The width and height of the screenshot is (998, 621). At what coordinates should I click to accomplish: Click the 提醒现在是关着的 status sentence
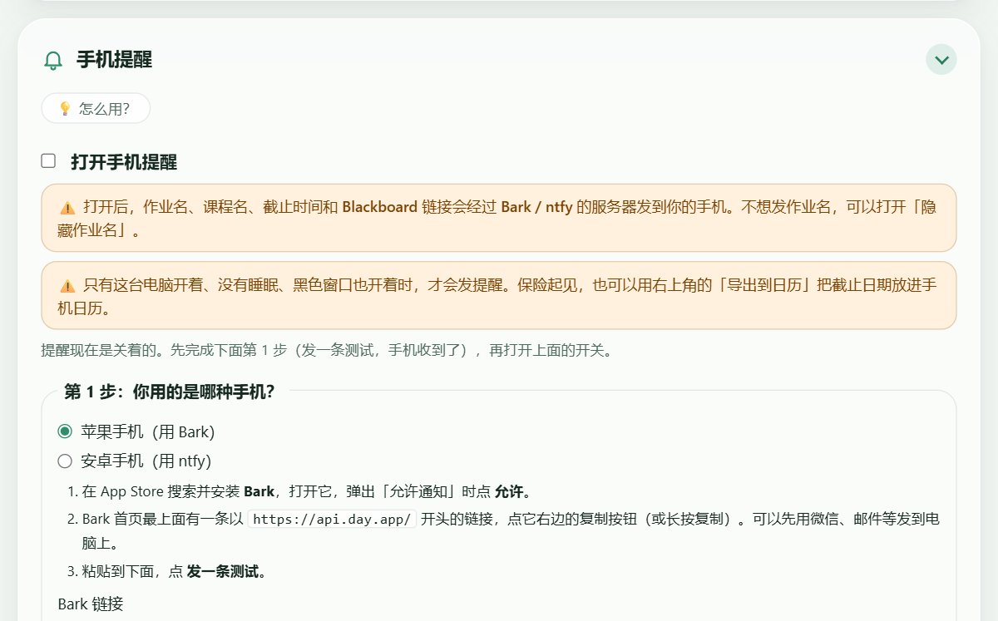(329, 351)
